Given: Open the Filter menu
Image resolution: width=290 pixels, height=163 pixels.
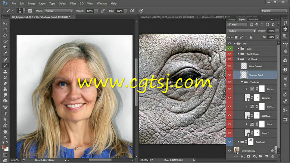Looking at the screenshot, I should pos(73,3).
